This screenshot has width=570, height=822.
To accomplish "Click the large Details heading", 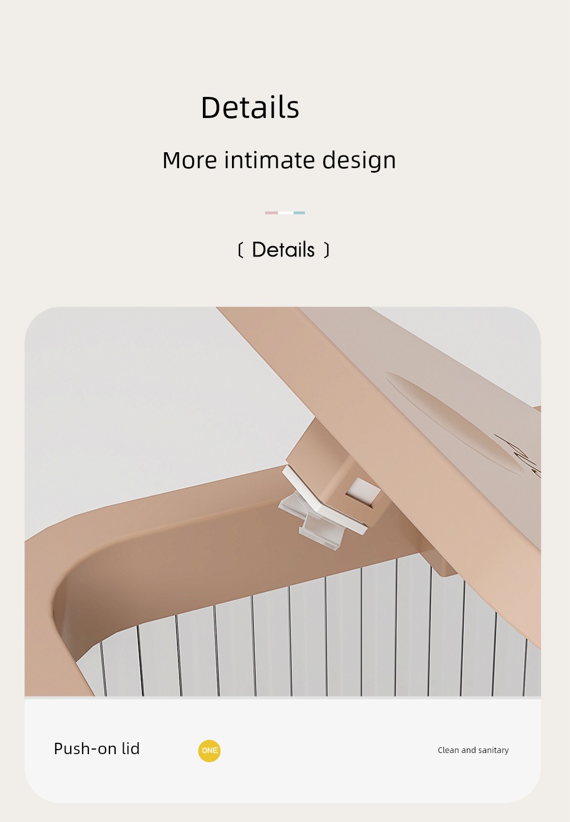I will (250, 108).
